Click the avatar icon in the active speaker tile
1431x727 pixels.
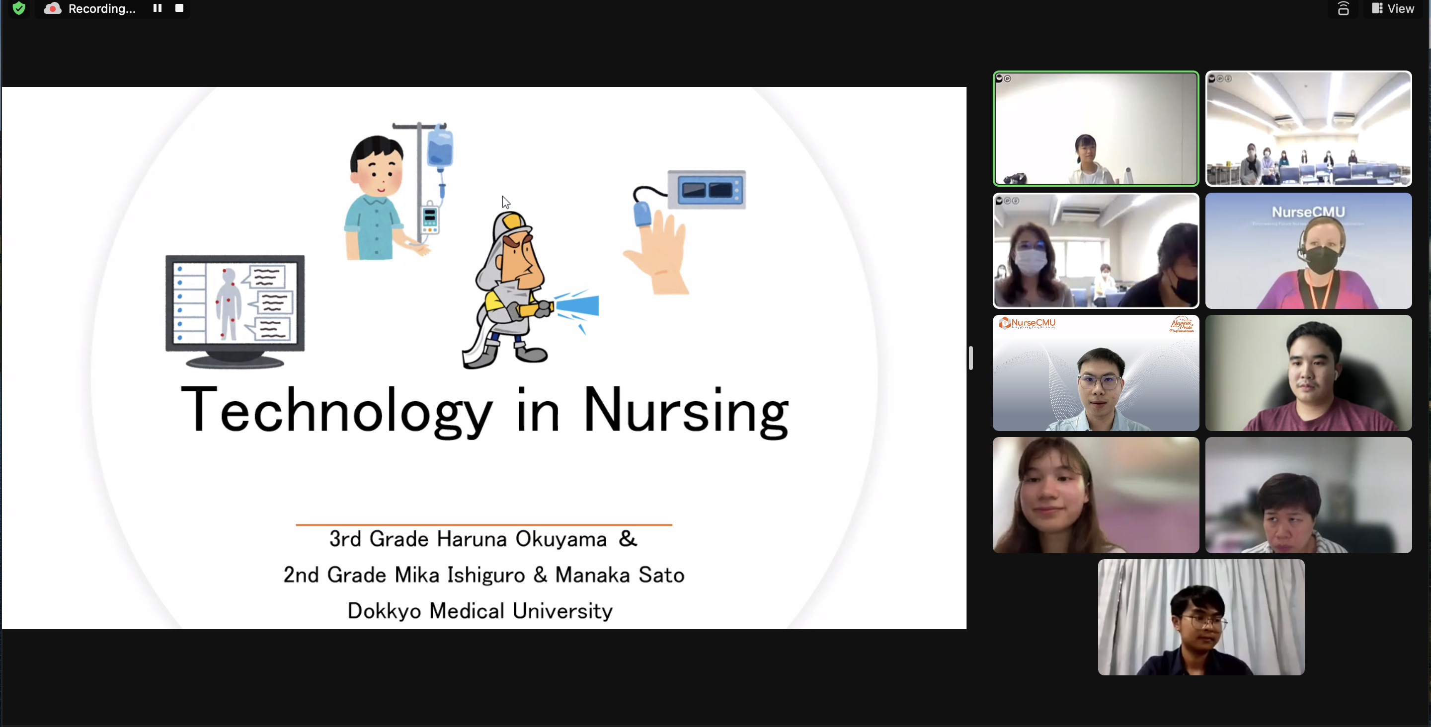tap(999, 78)
